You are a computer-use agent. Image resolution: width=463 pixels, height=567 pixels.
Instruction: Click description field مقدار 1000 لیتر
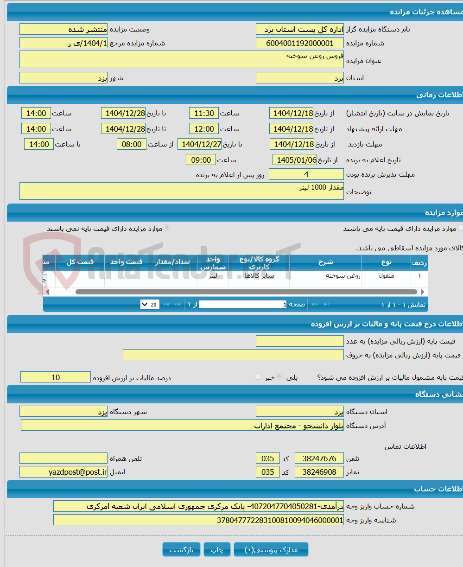coord(182,191)
